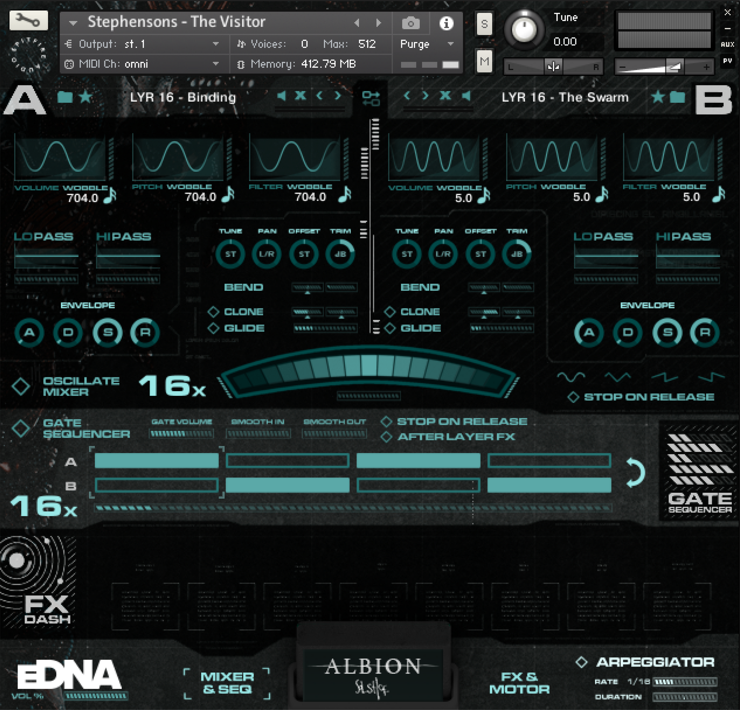Click the camera snapshot icon

pyautogui.click(x=410, y=23)
